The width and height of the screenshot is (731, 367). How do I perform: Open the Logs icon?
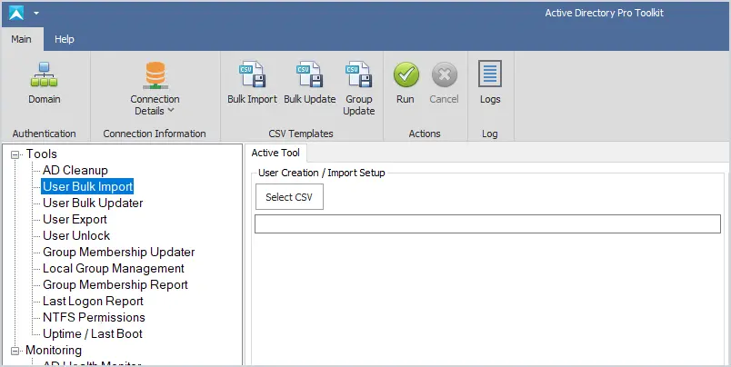click(x=490, y=74)
